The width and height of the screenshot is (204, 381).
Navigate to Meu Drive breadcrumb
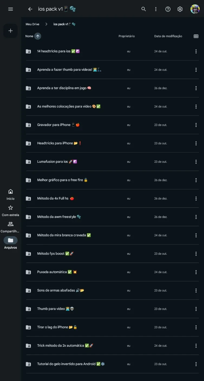tap(33, 24)
